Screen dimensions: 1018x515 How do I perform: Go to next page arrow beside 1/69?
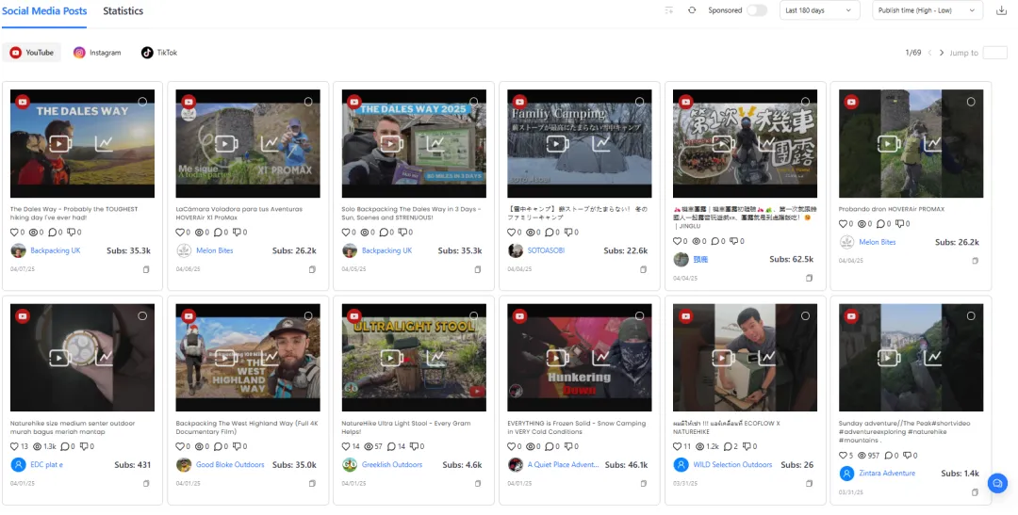(942, 53)
